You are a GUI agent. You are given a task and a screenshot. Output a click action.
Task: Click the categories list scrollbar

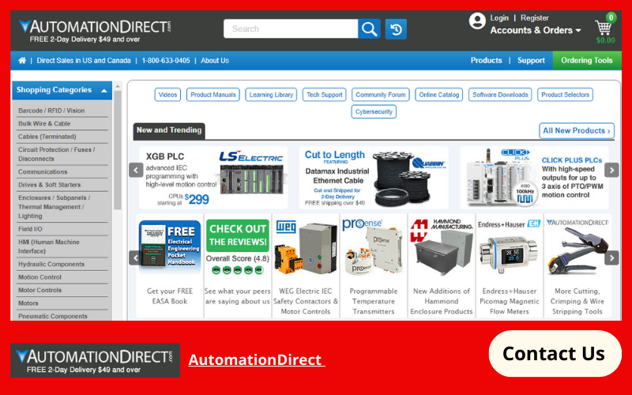coord(117,150)
